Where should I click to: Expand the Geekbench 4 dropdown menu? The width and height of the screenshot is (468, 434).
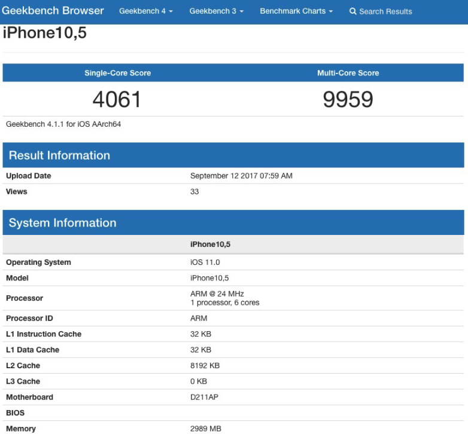(x=146, y=11)
